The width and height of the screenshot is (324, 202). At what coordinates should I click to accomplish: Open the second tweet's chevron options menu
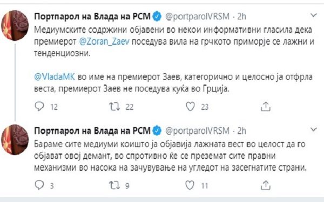tap(314, 129)
